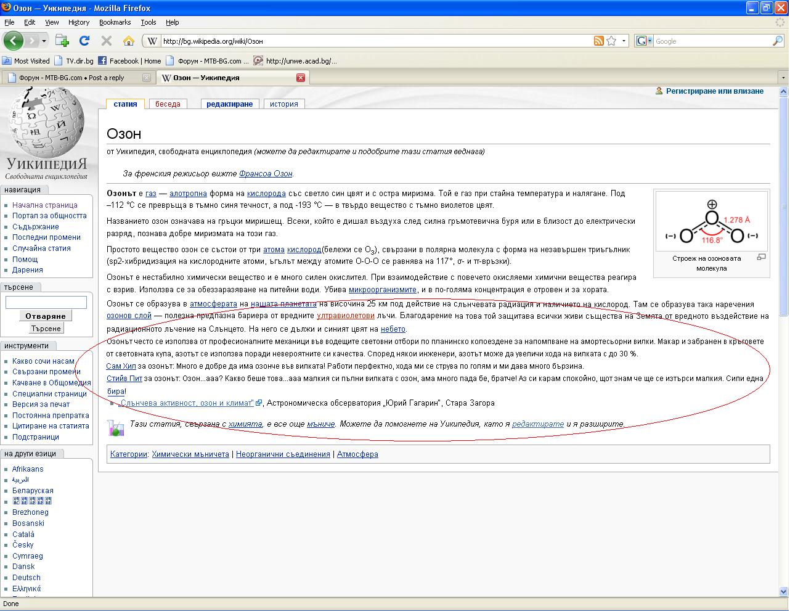This screenshot has height=611, width=790.
Task: Open the list all tabs dropdown
Action: click(x=783, y=78)
